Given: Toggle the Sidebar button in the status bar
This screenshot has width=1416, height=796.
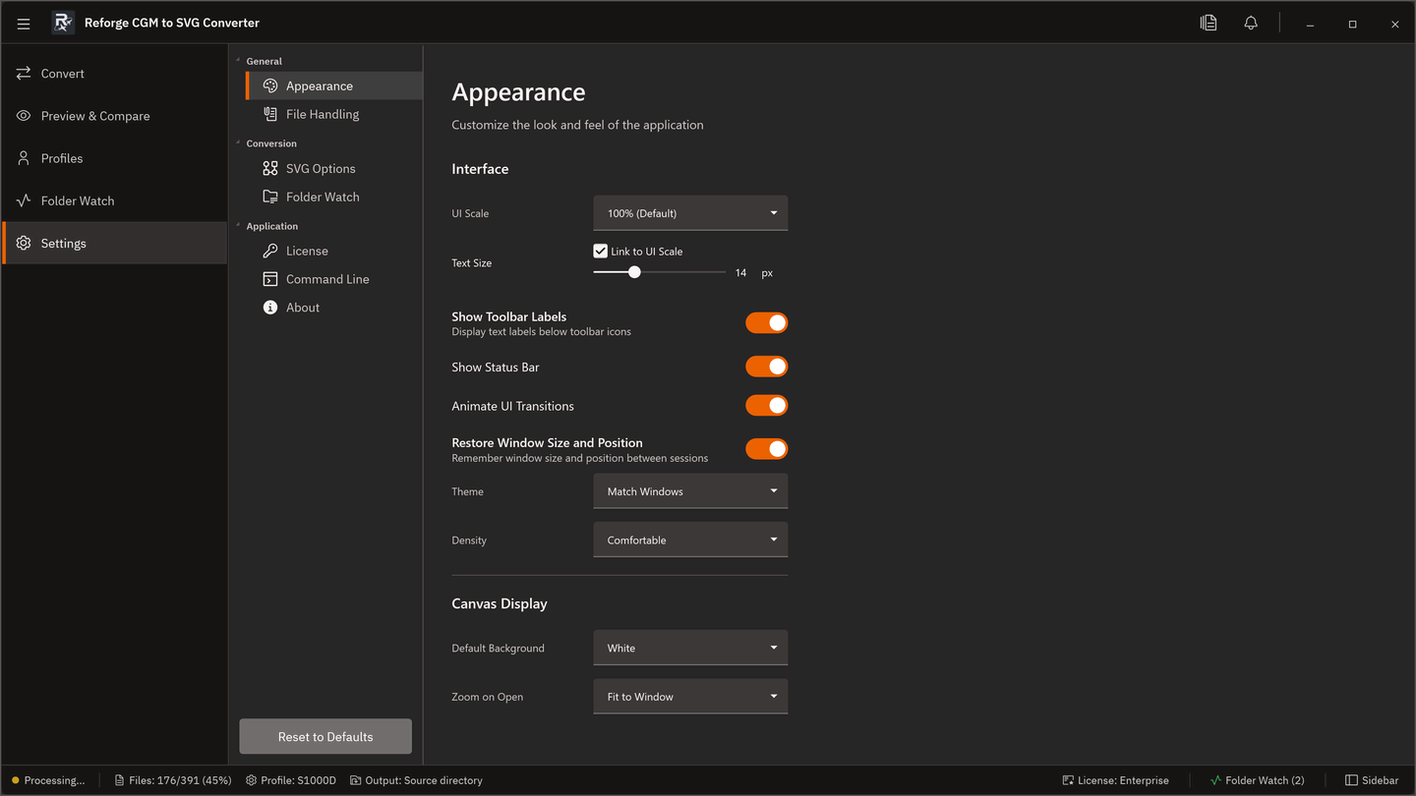Looking at the screenshot, I should pos(1372,780).
